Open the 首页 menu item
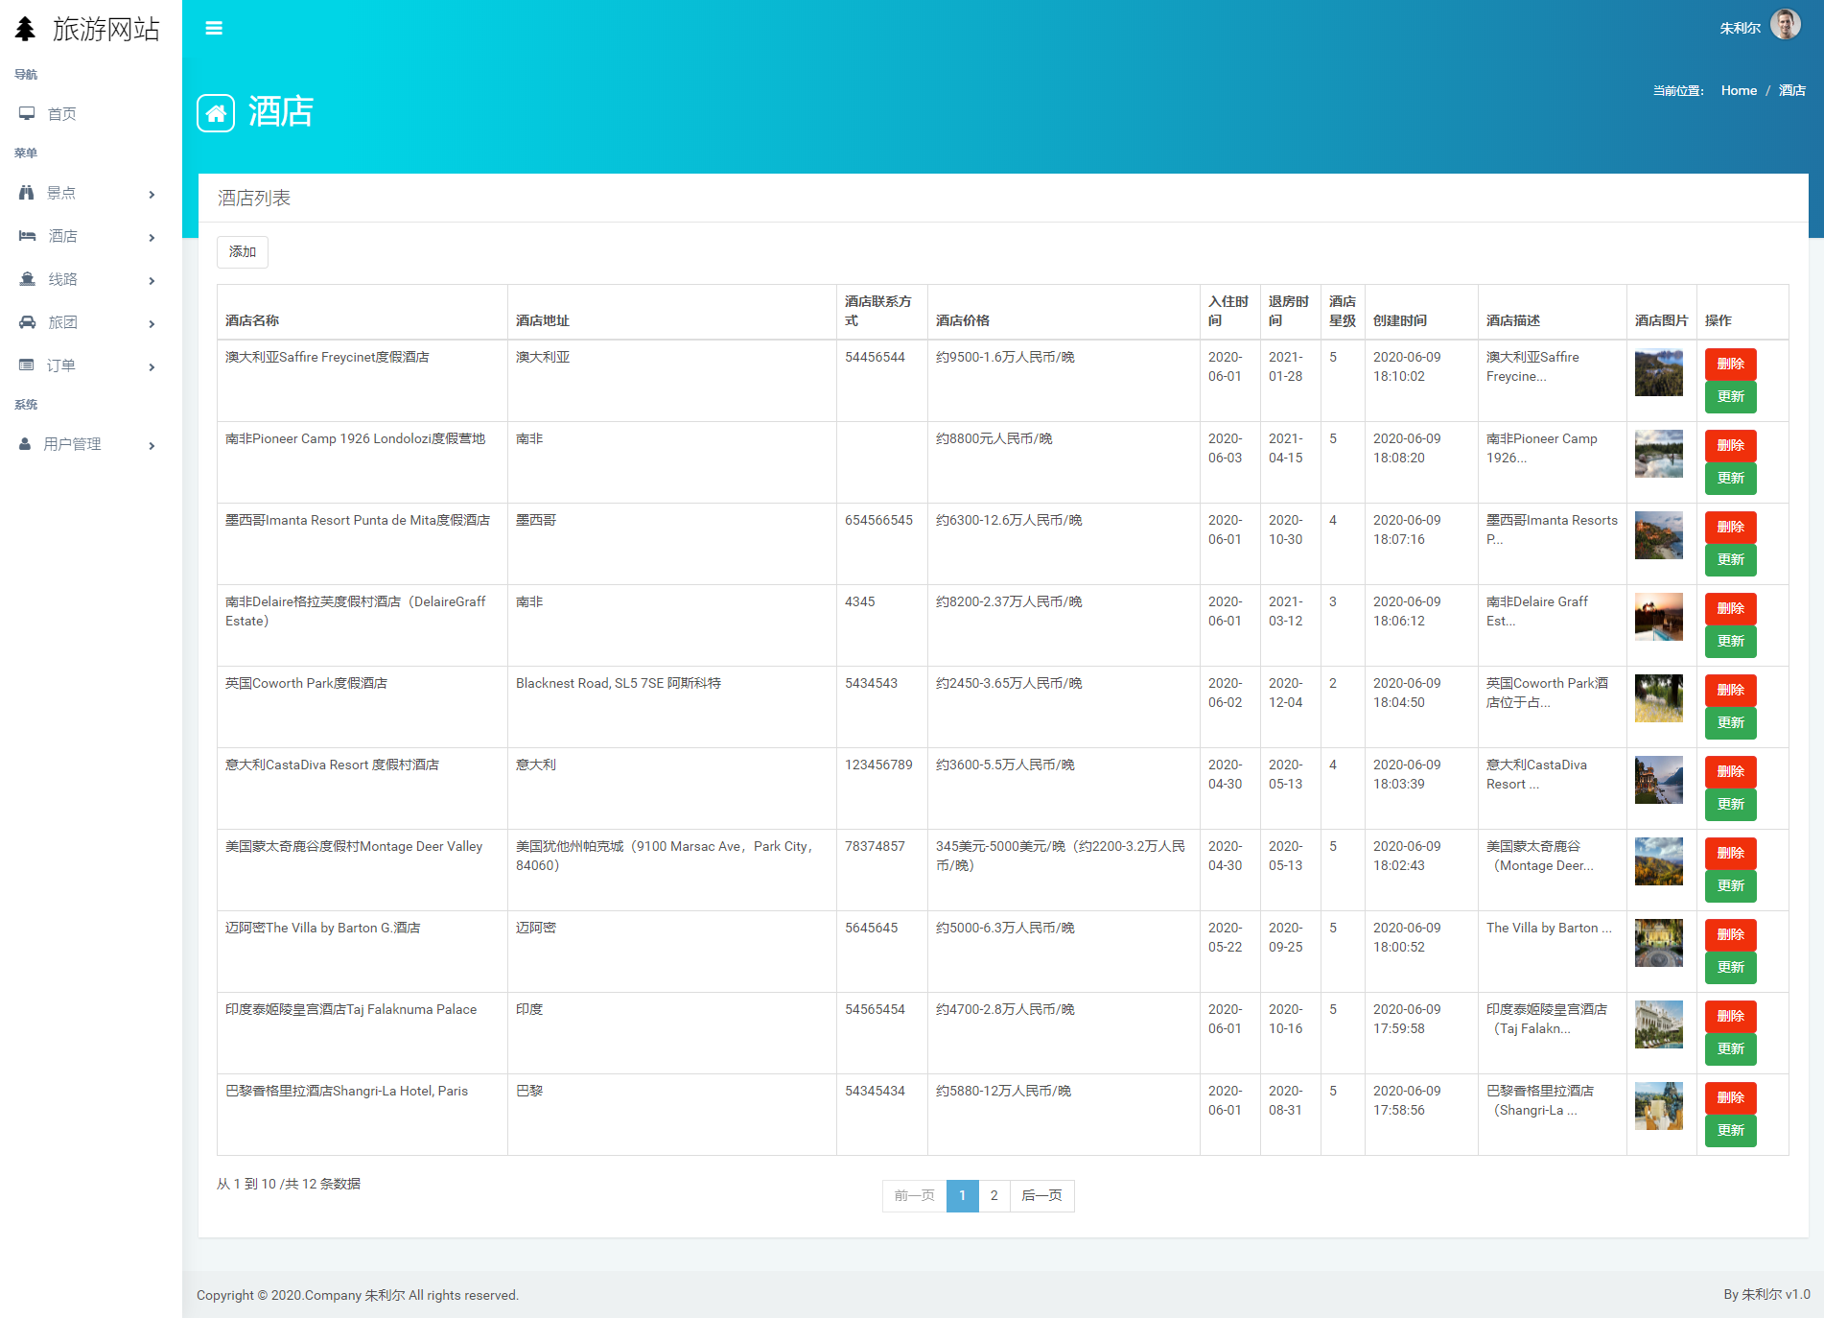The image size is (1824, 1318). tap(91, 114)
